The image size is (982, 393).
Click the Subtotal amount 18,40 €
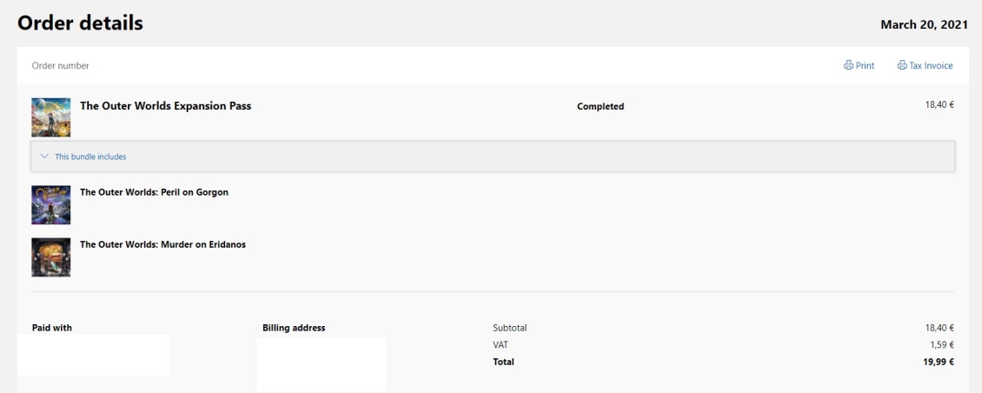tap(939, 328)
